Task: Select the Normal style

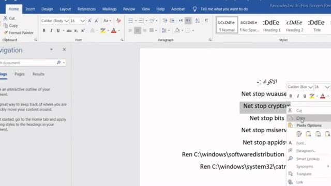Action: 227,25
